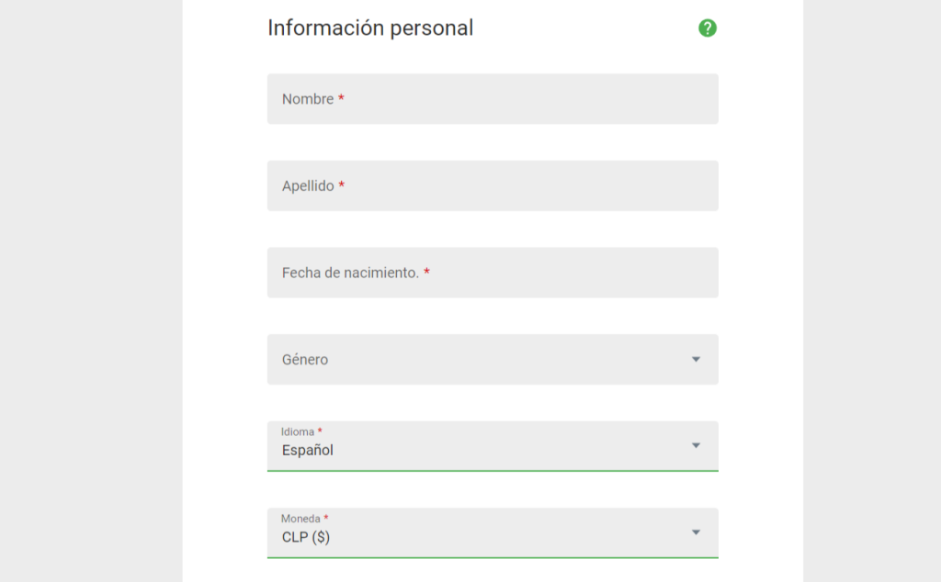Click the Género dropdown arrow
Screen dimensions: 941x582
(696, 359)
